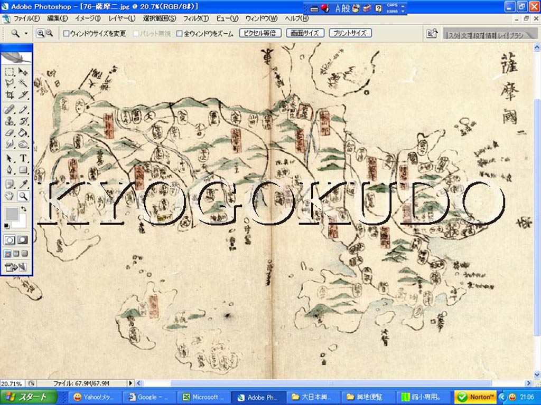This screenshot has height=405, width=541.
Task: Select the Pencil tool in toolbox
Action: [x=23, y=110]
